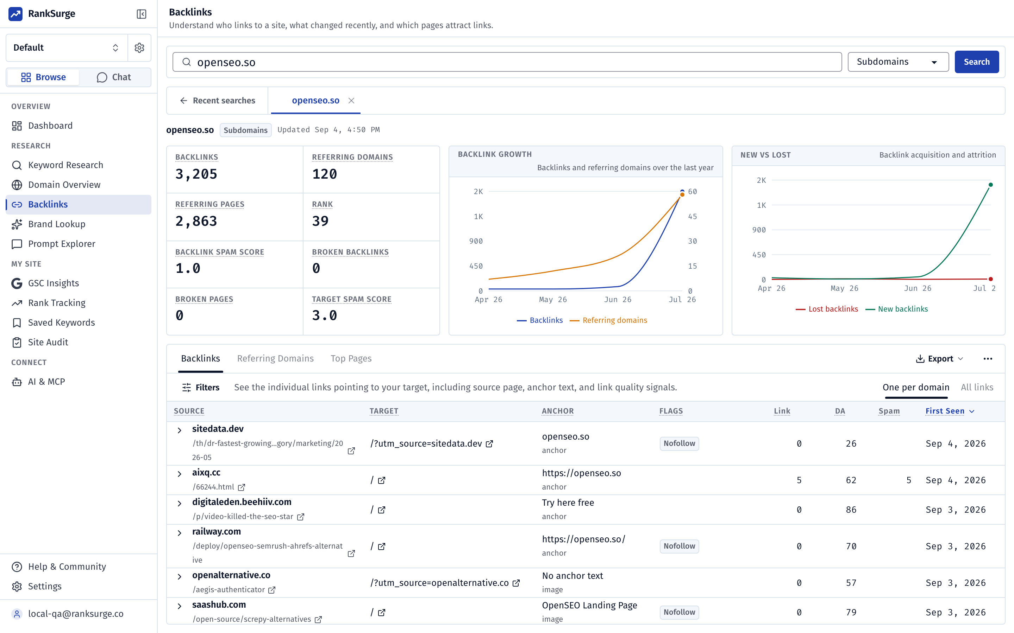Open the Dashboard page
Viewport: 1014px width, 633px height.
click(x=79, y=126)
